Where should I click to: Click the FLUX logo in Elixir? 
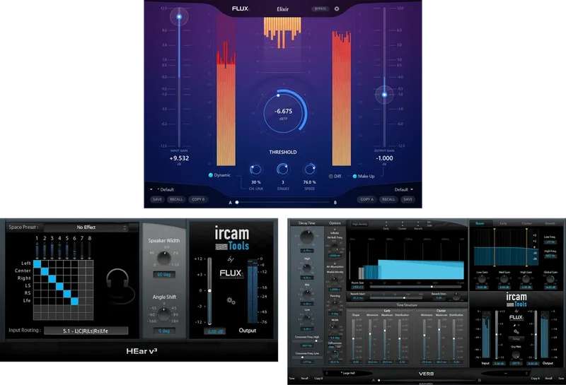click(241, 8)
